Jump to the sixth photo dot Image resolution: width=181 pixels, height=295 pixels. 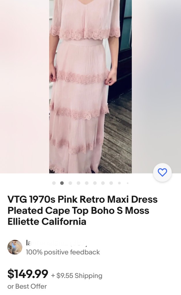point(95,183)
